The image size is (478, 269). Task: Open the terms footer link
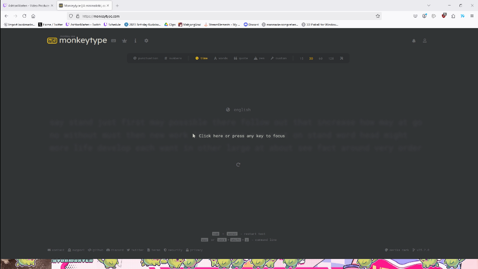(x=153, y=250)
